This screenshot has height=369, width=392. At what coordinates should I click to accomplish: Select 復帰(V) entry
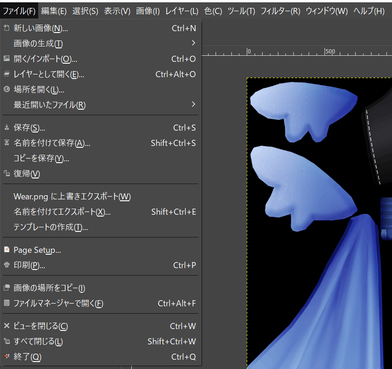point(101,173)
